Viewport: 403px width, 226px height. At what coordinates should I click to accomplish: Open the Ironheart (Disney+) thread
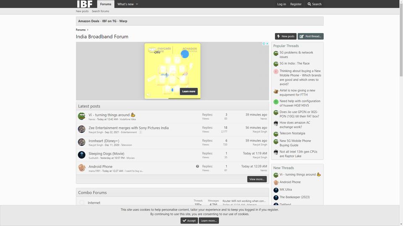pos(104,141)
